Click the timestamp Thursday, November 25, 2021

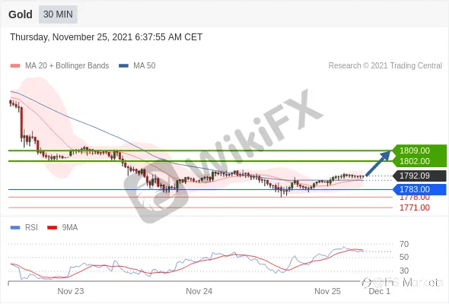coord(71,37)
